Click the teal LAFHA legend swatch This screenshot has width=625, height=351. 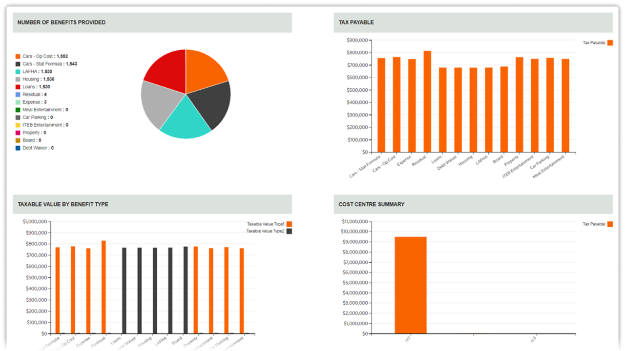coord(18,72)
